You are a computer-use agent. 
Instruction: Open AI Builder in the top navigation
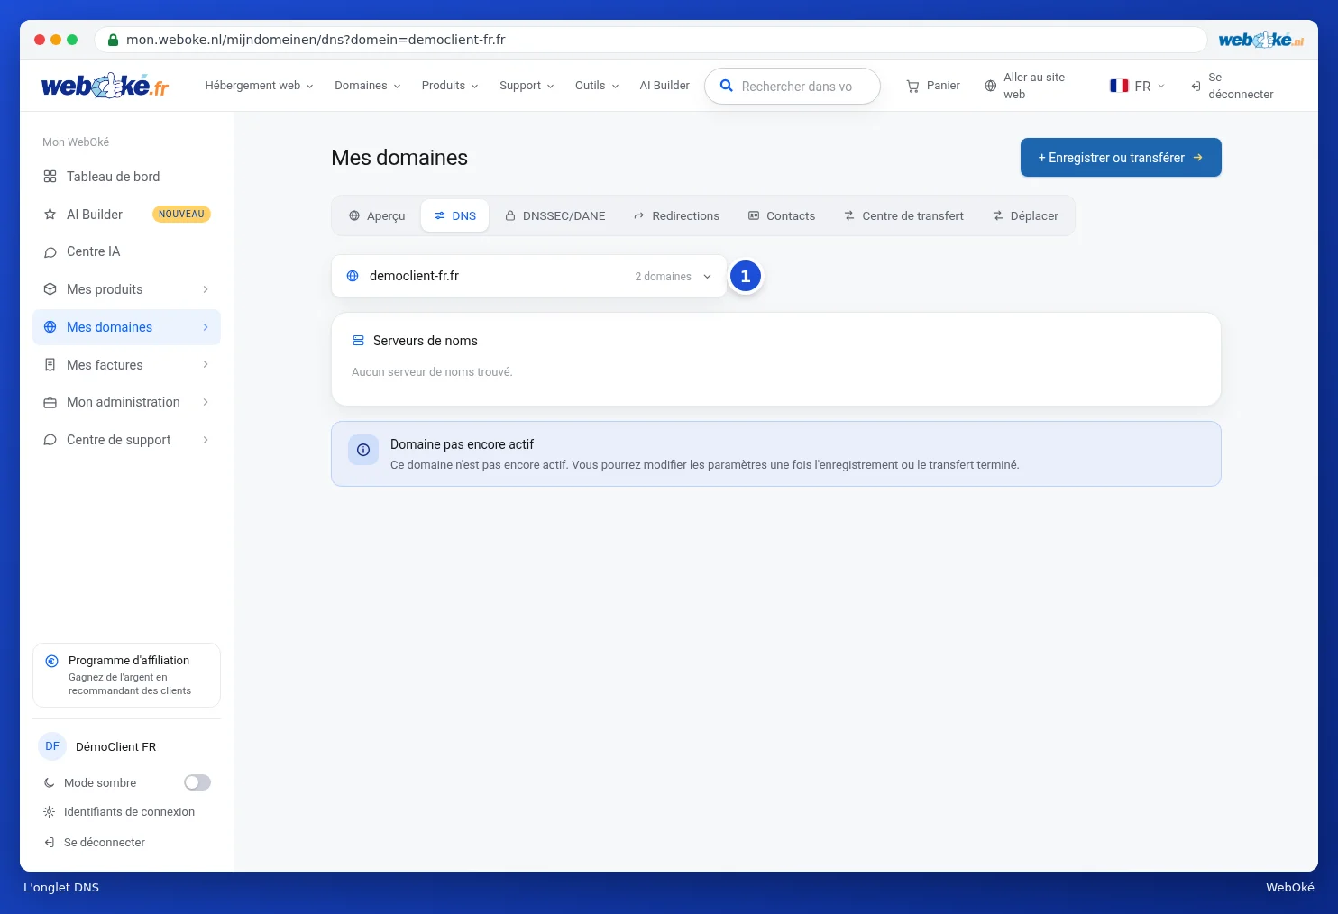click(664, 86)
